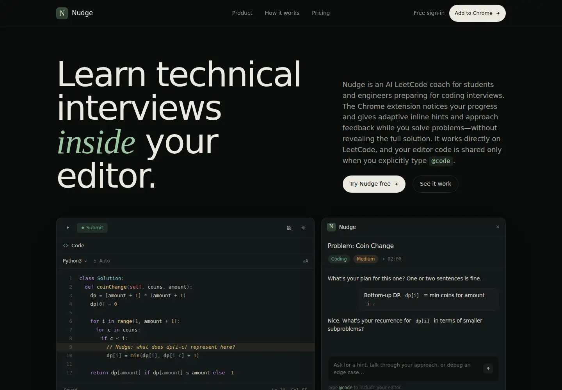This screenshot has width=562, height=390.
Task: Send message with the up arrow icon
Action: pyautogui.click(x=488, y=369)
